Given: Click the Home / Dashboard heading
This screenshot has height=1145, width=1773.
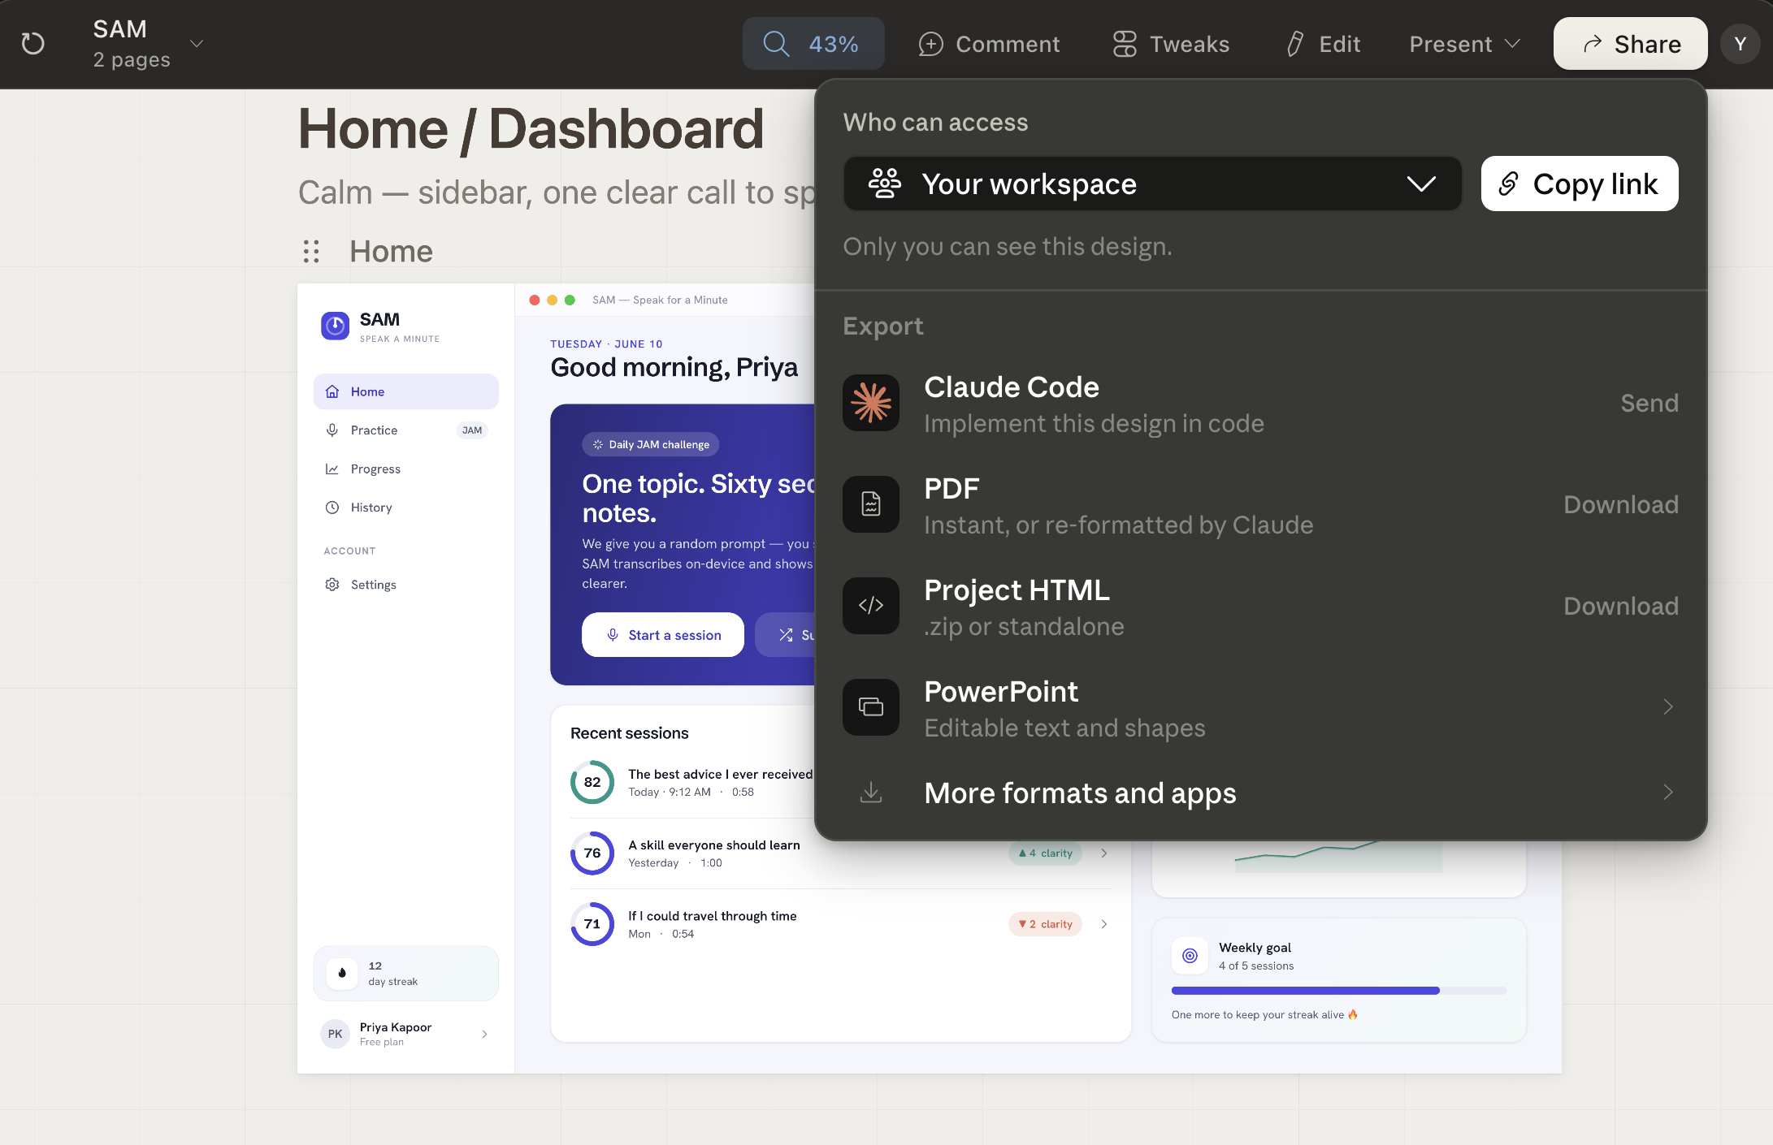Looking at the screenshot, I should [x=531, y=129].
